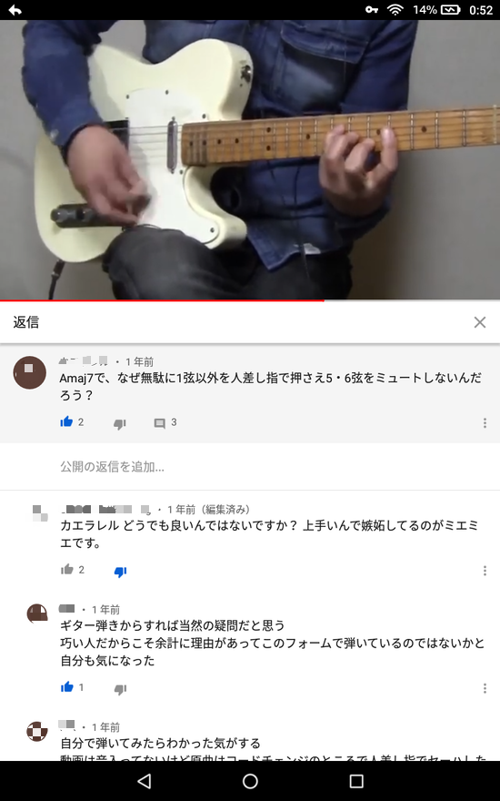The width and height of the screenshot is (500, 801).
Task: Open overflow menu for ギター弾き reply
Action: [485, 688]
